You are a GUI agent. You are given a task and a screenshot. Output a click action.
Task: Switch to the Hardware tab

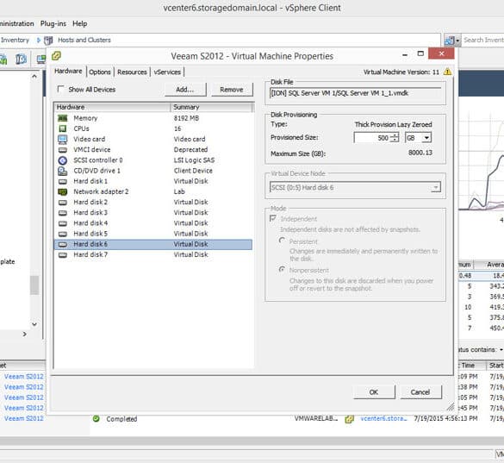click(x=68, y=71)
